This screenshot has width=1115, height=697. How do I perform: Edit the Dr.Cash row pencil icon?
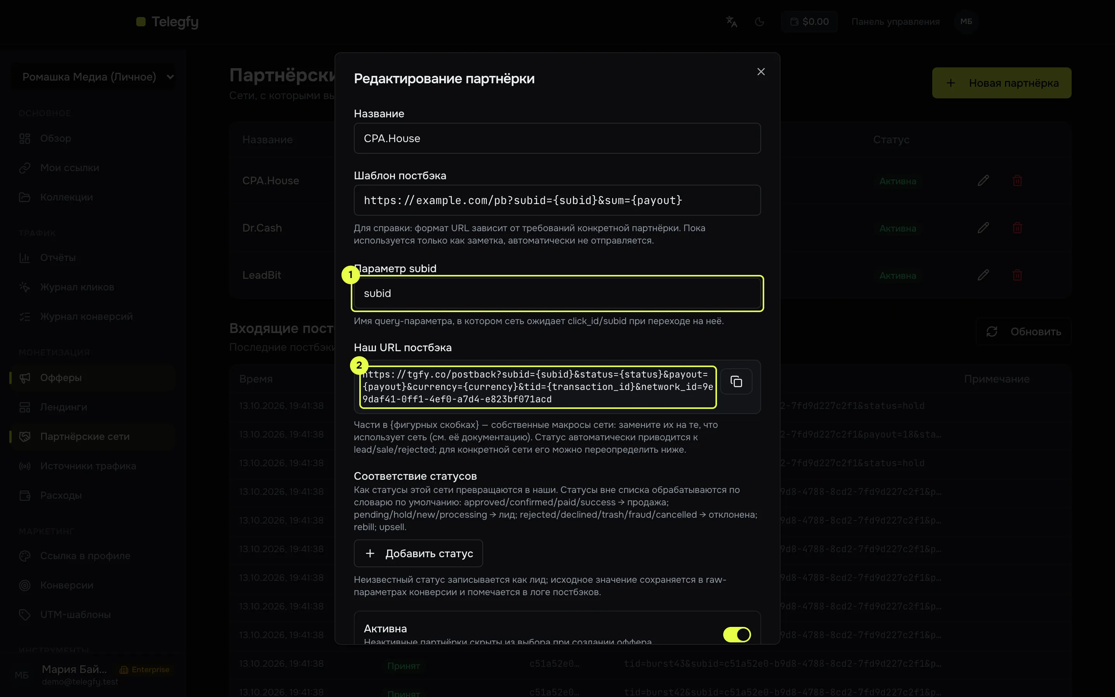tap(983, 228)
